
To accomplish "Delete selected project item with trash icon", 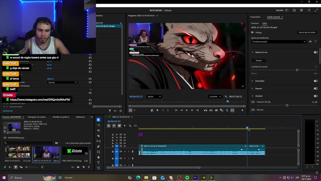I will (x=89, y=167).
